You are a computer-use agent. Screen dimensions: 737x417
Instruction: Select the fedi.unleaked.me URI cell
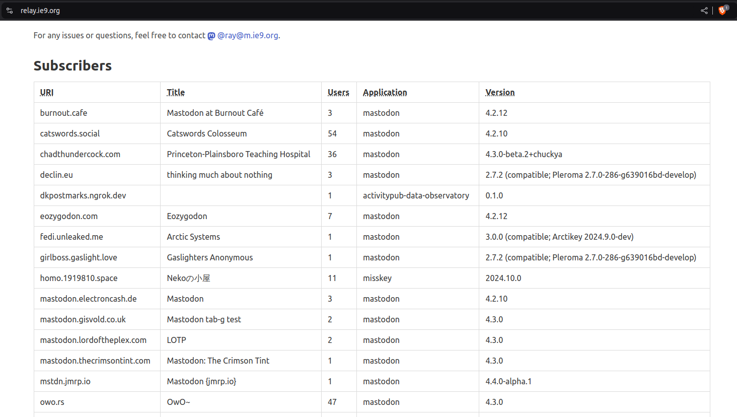click(x=97, y=237)
